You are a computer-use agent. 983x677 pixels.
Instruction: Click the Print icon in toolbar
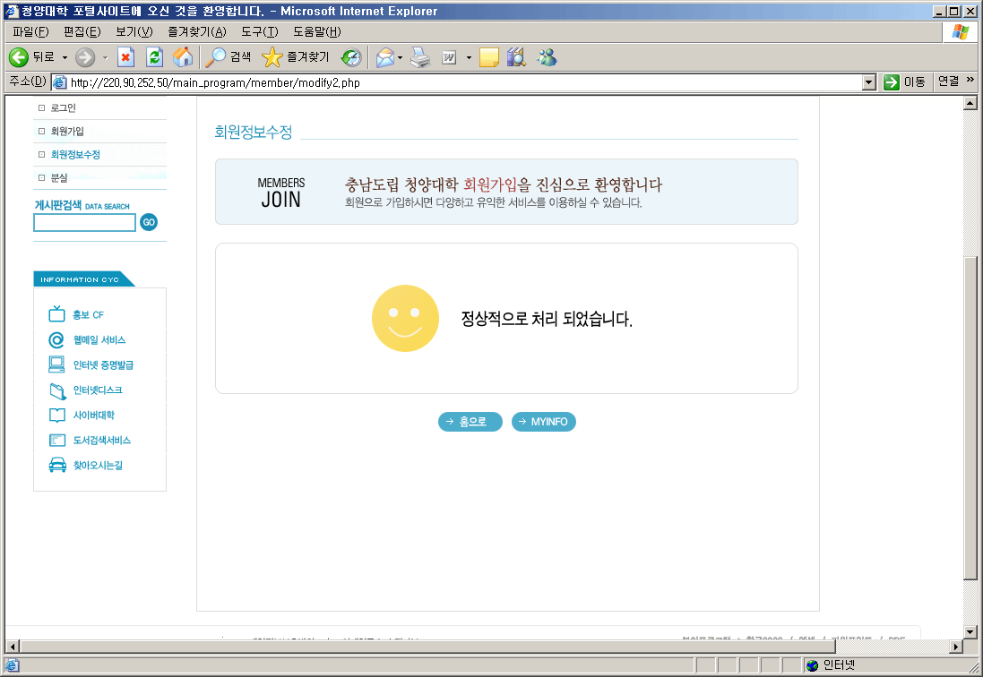420,57
